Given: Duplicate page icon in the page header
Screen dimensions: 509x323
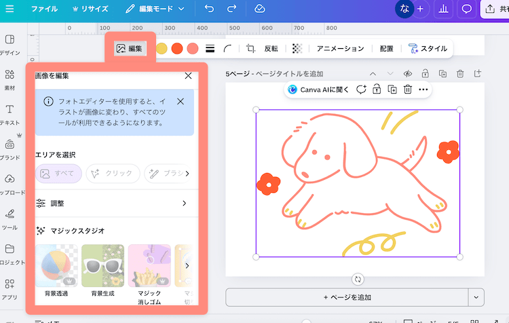Looking at the screenshot, I should click(x=442, y=74).
